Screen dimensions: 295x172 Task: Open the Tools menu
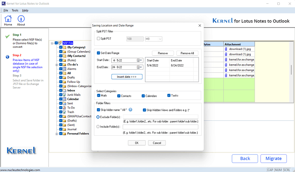(x=15, y=11)
